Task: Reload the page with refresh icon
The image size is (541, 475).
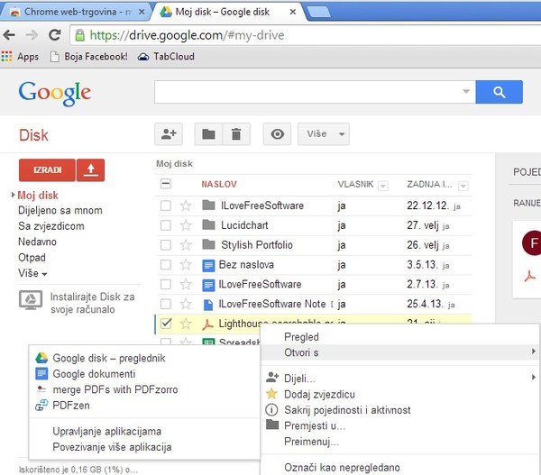Action: tap(54, 35)
